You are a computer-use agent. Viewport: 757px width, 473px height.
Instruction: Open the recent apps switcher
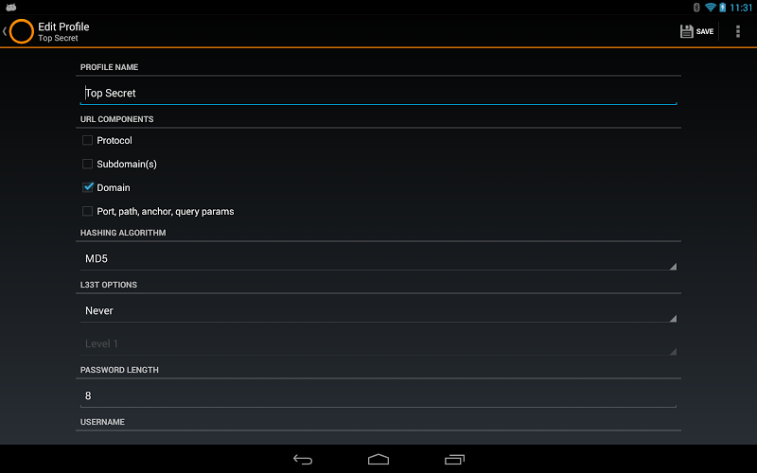[454, 460]
